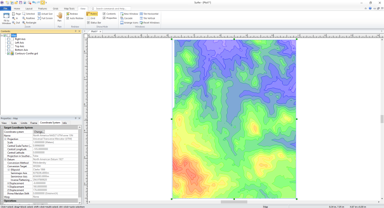Click the purple save icon in quick access toolbar
This screenshot has width=384, height=208.
(20, 3)
